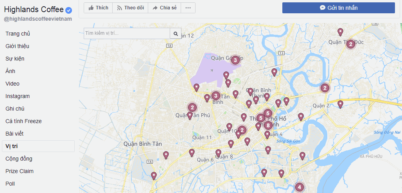This screenshot has width=402, height=193.
Task: Focus the Tìm kiếm vị trí search field
Action: (x=127, y=34)
